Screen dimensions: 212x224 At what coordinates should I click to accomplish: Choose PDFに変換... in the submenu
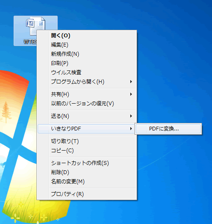pos(168,129)
